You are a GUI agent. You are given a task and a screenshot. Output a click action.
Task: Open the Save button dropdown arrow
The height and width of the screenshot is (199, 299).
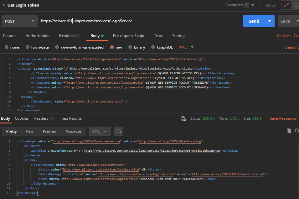click(x=297, y=21)
